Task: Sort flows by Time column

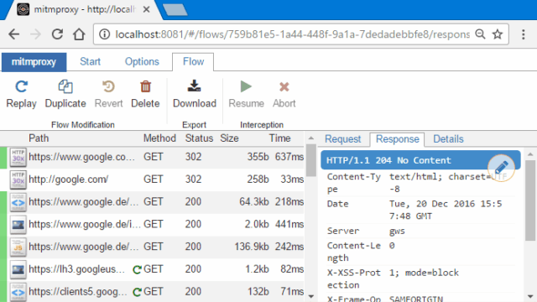Action: click(x=279, y=138)
